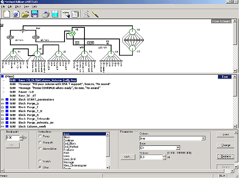
Task: Select valve V7 below the column diamond
Action: click(132, 48)
